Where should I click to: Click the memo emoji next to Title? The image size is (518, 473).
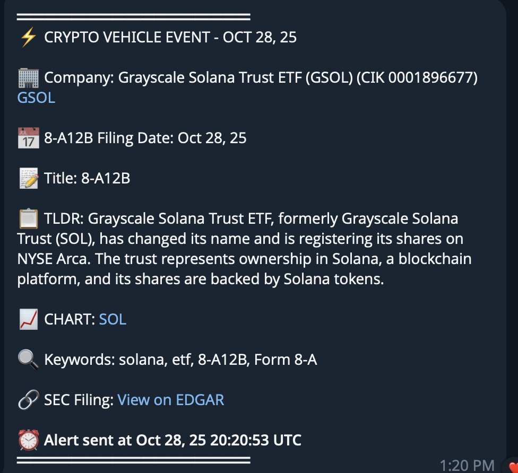pyautogui.click(x=28, y=179)
